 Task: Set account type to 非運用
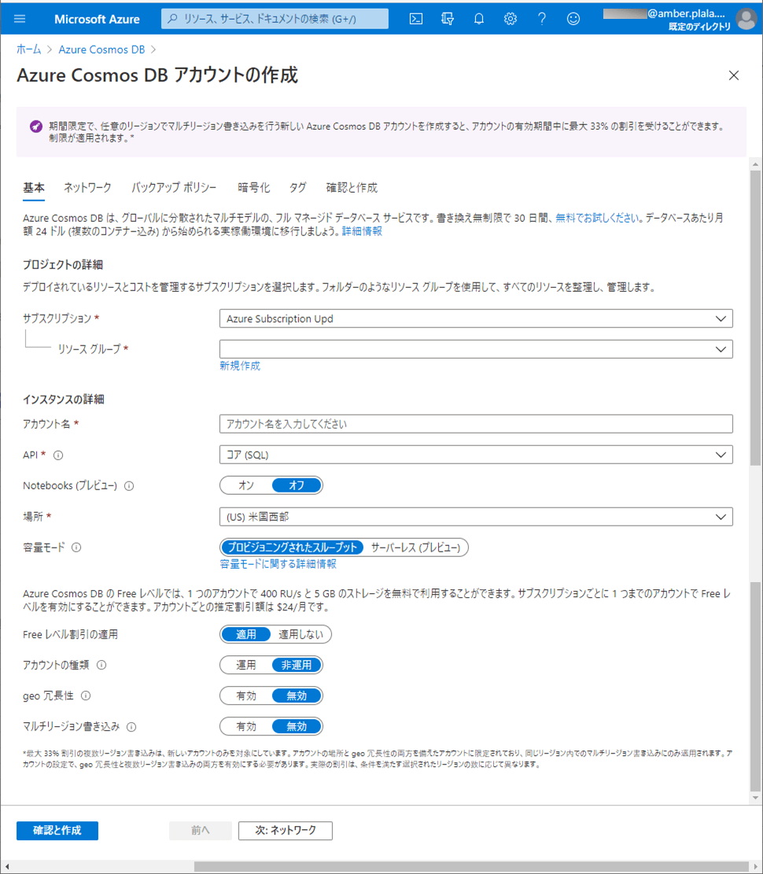297,665
